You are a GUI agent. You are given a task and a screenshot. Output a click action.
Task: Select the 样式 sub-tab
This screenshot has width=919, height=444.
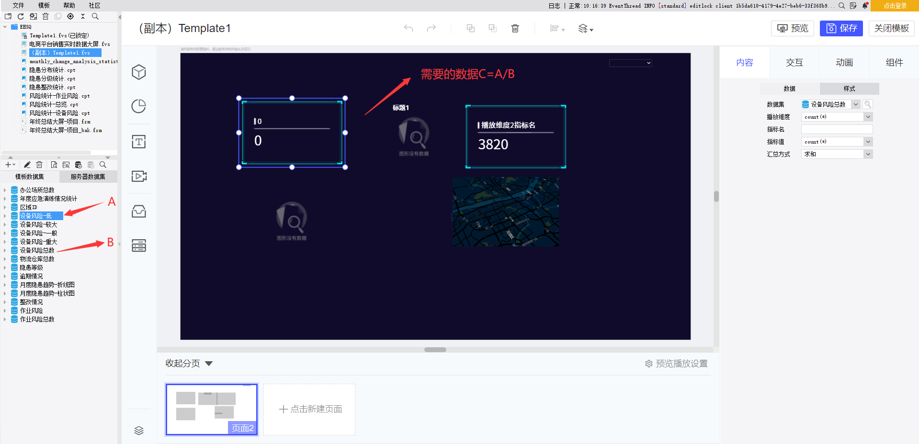(x=850, y=89)
